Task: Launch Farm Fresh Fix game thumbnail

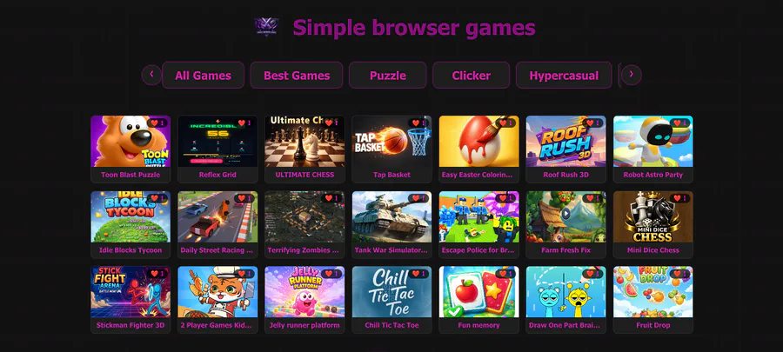Action: 565,216
